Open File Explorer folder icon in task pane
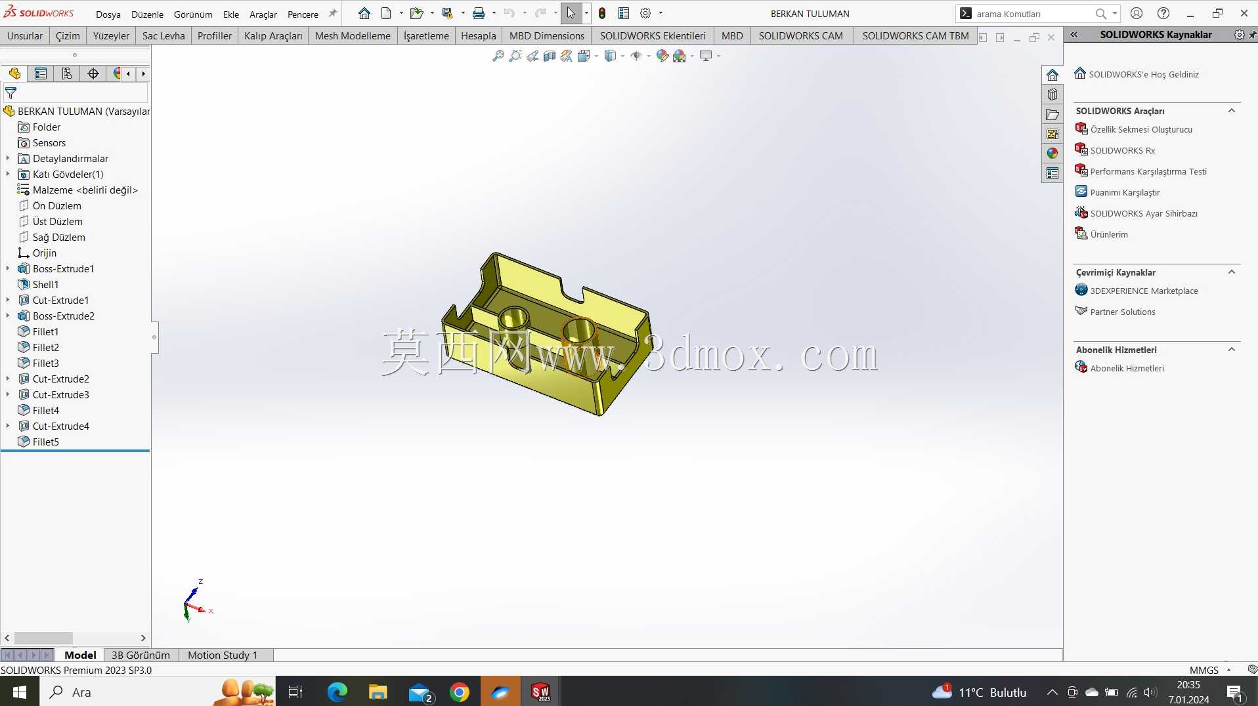Viewport: 1258px width, 706px height. [1052, 114]
